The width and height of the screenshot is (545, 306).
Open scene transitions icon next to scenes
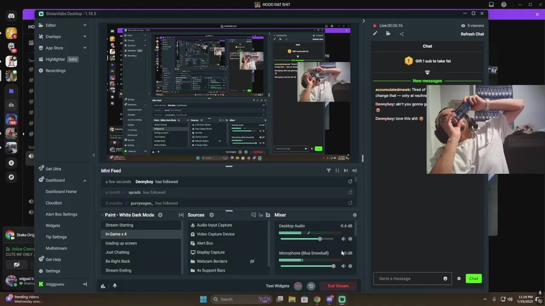tap(181, 215)
